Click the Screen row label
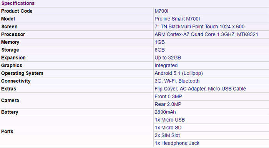 click(x=9, y=26)
